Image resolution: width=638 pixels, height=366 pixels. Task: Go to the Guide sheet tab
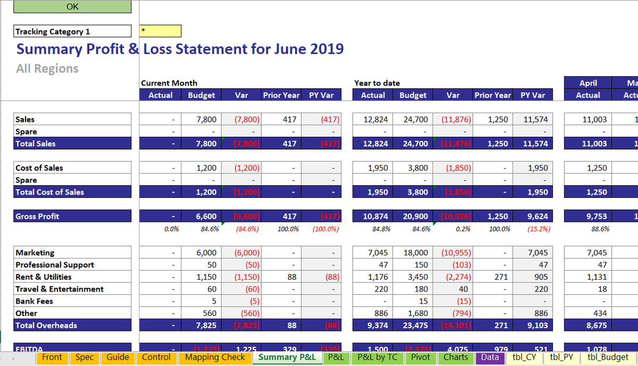(x=117, y=357)
